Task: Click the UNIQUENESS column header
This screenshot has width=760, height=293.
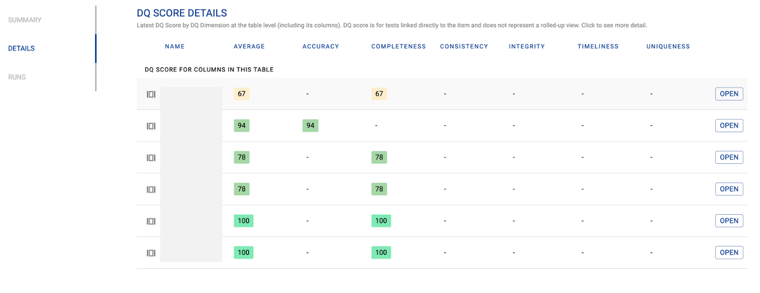Action: 668,47
